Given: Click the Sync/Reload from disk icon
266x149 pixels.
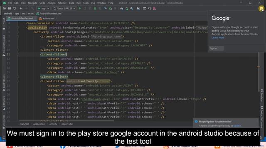Looking at the screenshot, I should (x=15, y=8).
